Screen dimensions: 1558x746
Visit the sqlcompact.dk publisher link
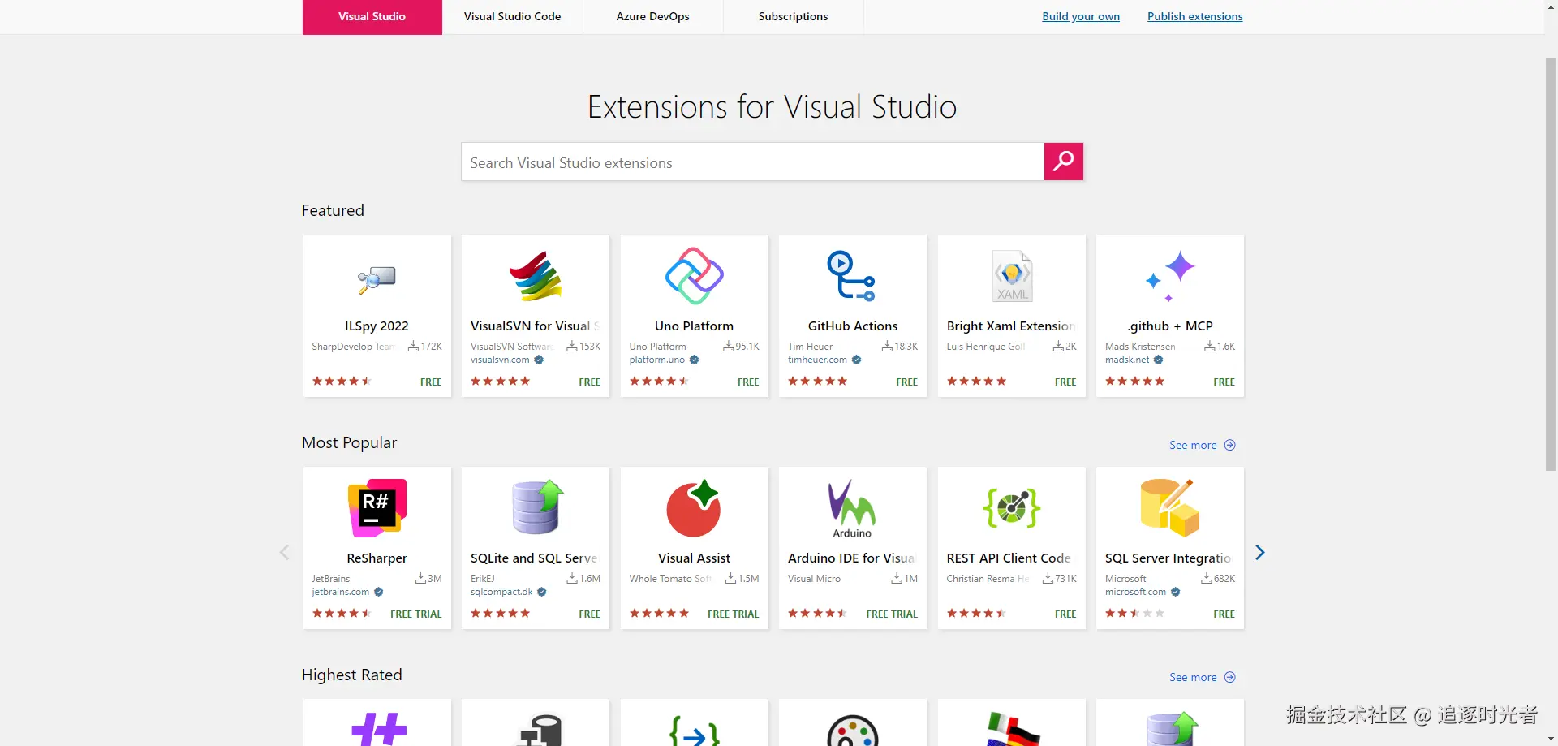(x=501, y=592)
